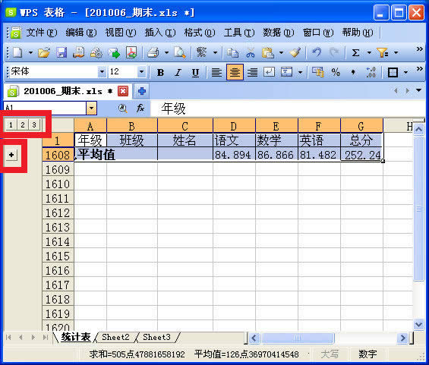Close the 201006_期末.xls document tab

[123, 91]
